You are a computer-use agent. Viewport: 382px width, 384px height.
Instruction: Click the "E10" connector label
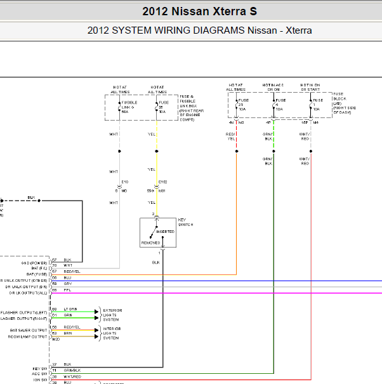125,182
